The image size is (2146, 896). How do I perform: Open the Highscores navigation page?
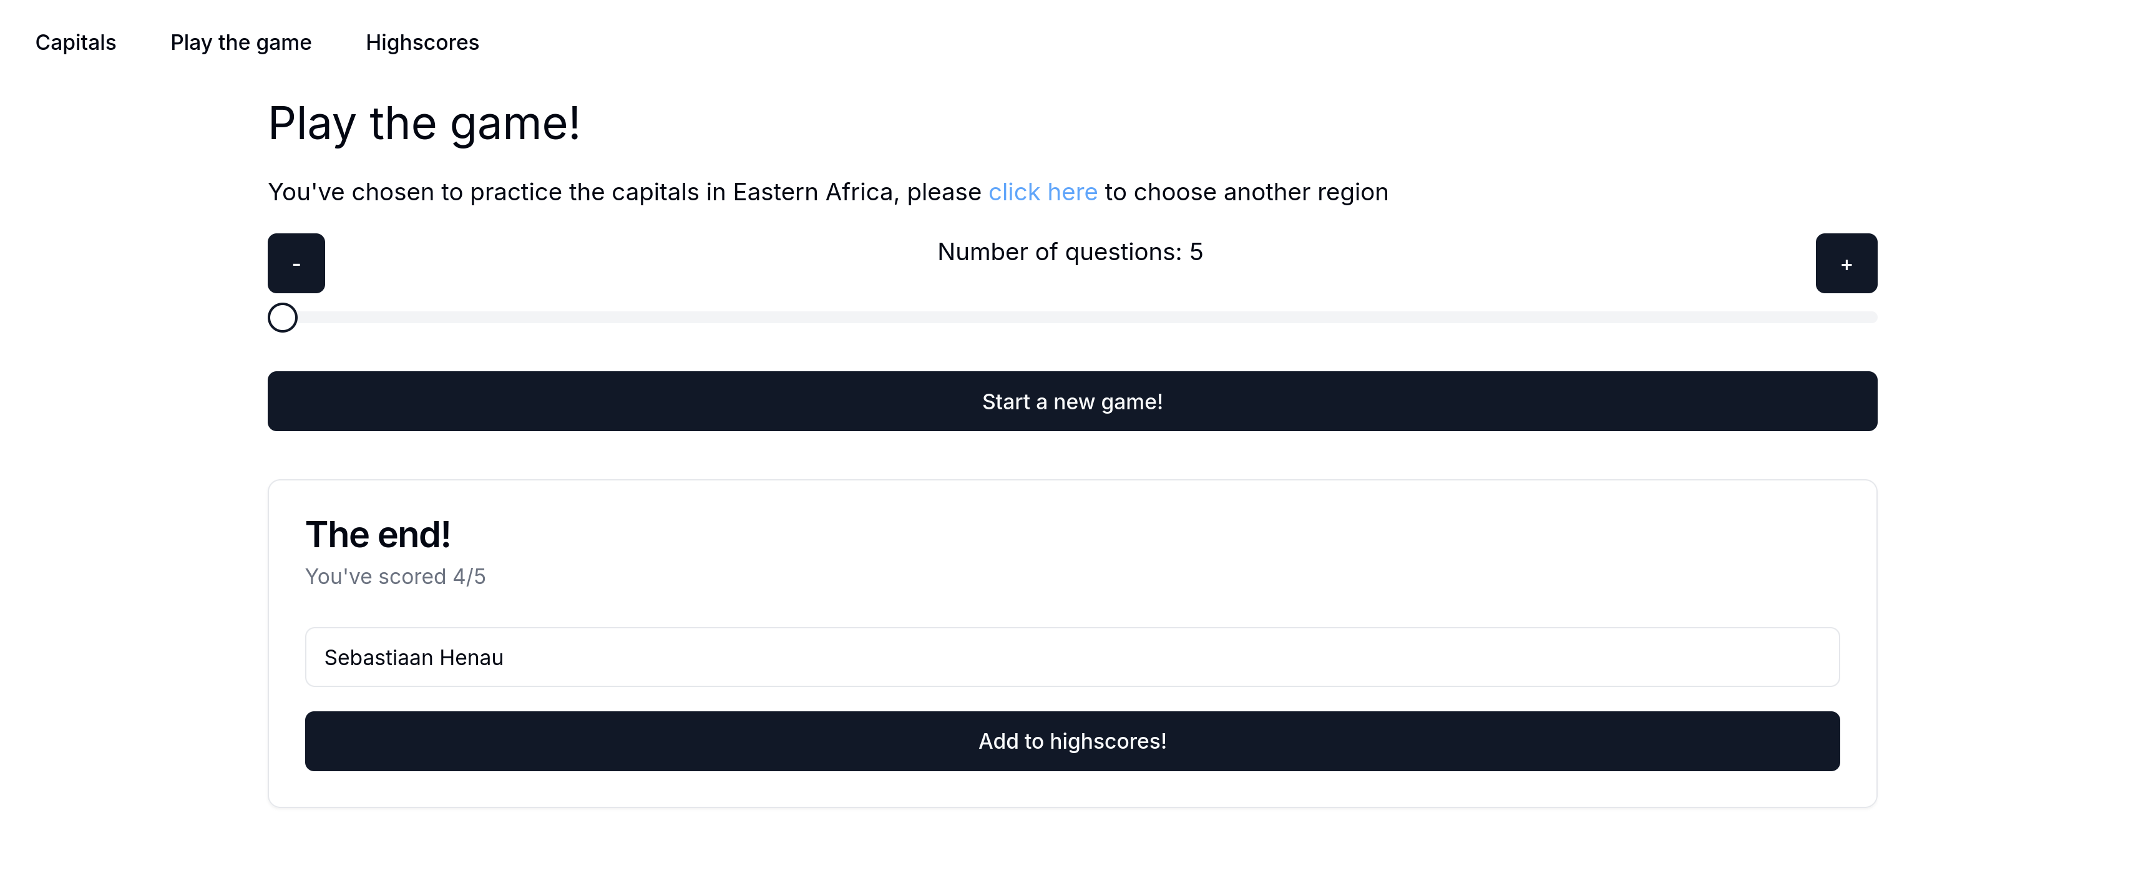coord(422,42)
